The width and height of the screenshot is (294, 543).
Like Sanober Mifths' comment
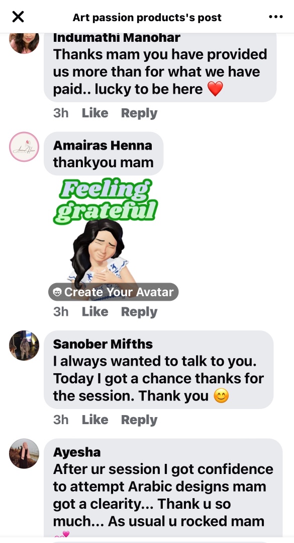coord(94,420)
